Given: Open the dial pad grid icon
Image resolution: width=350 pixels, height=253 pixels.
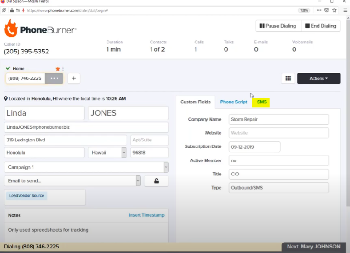Looking at the screenshot, I should coord(288,78).
